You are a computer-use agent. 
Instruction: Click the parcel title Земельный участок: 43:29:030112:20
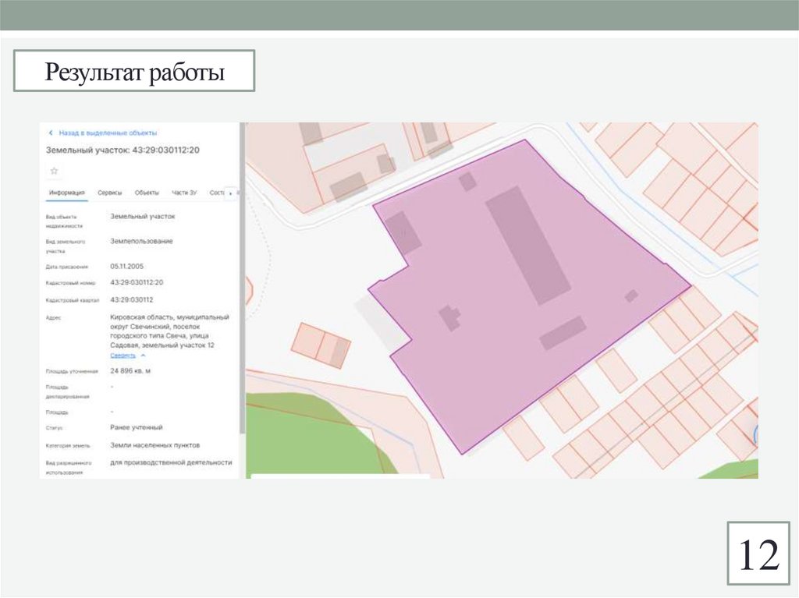pos(123,150)
